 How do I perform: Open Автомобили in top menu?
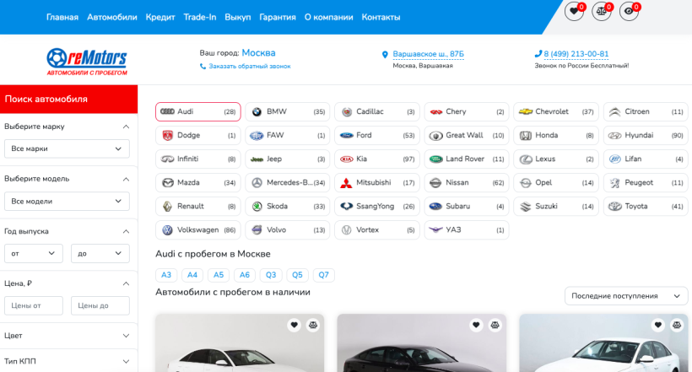112,17
